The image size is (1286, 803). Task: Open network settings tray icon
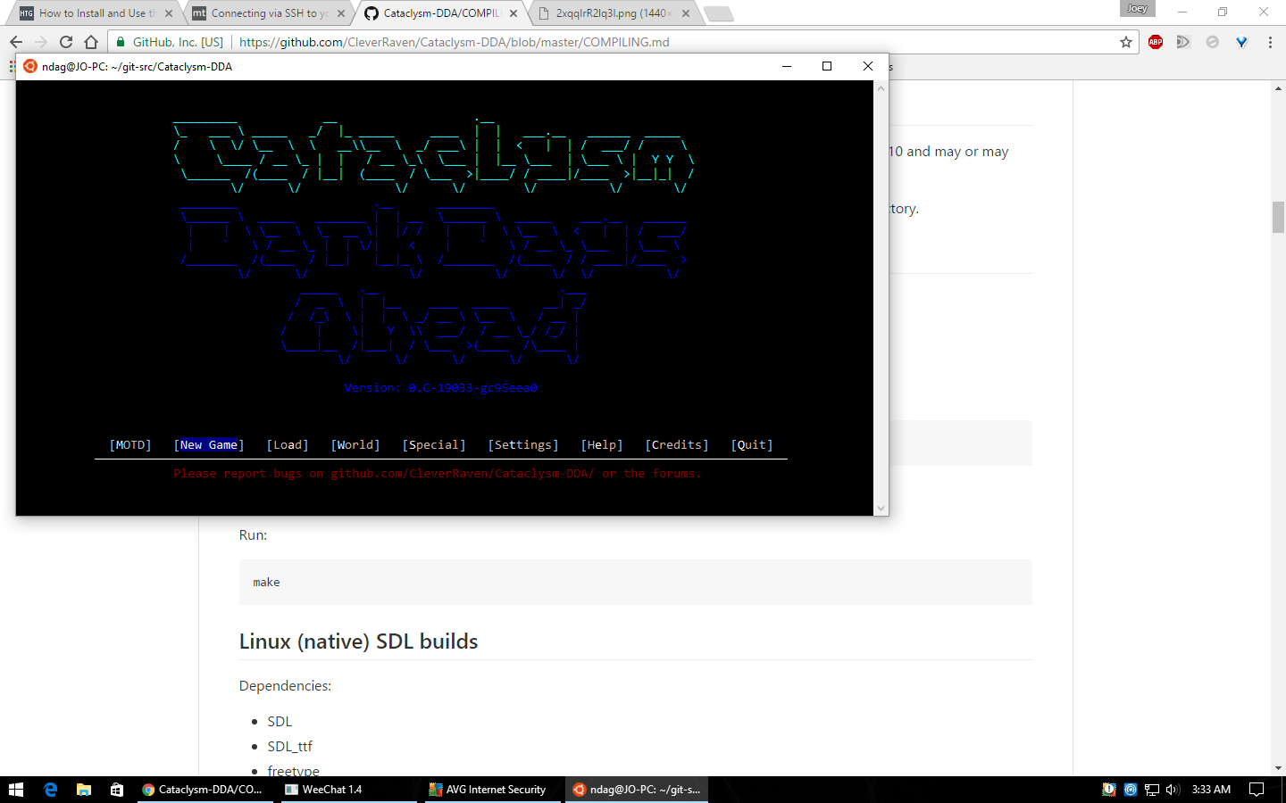(1152, 790)
